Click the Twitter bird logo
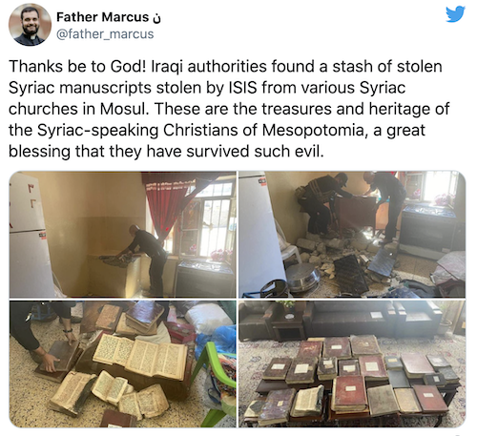 pos(455,14)
